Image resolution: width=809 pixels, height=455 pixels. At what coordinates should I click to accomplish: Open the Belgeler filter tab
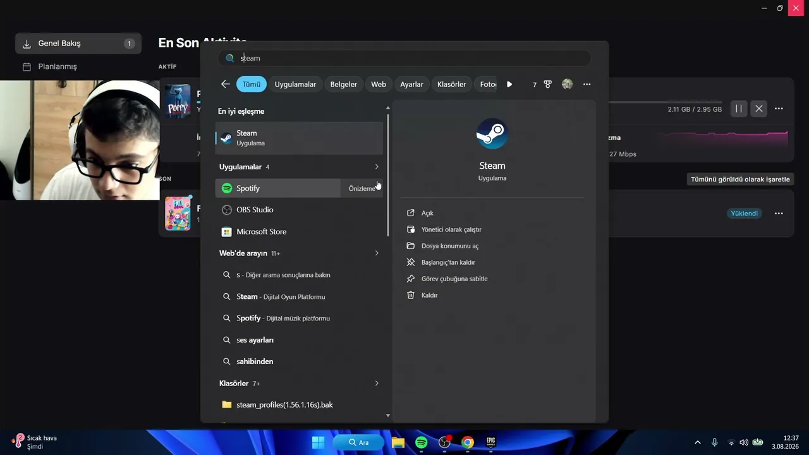click(x=344, y=84)
